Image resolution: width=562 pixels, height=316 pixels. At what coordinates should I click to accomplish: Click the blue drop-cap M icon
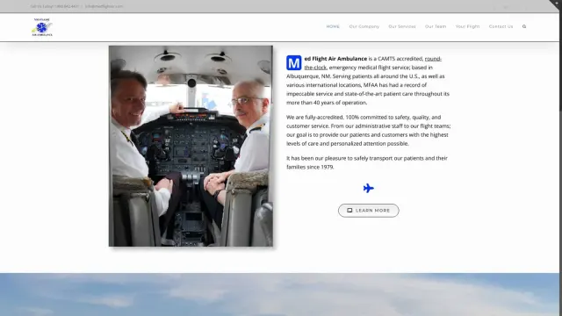click(x=293, y=62)
